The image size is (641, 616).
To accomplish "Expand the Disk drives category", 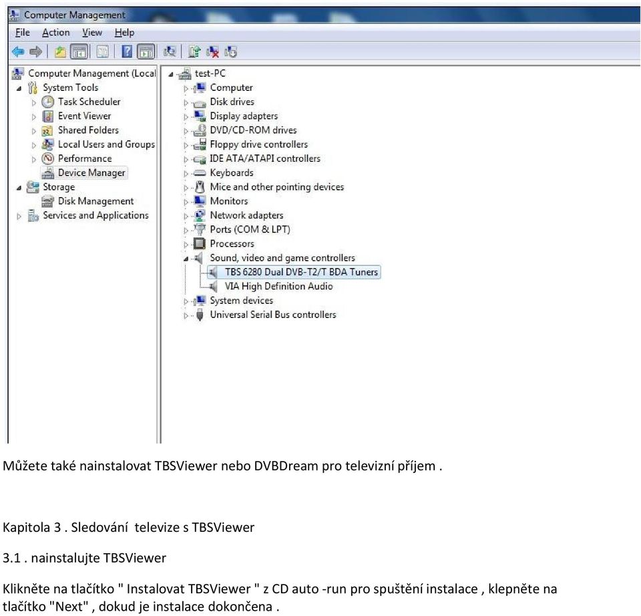I will [186, 103].
